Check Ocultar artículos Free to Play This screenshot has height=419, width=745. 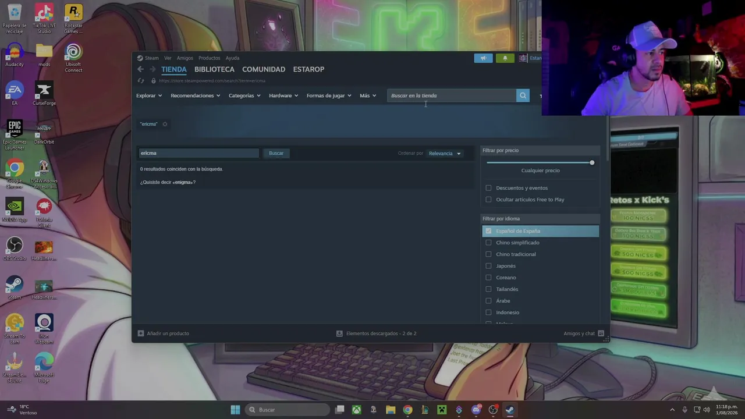(x=488, y=200)
